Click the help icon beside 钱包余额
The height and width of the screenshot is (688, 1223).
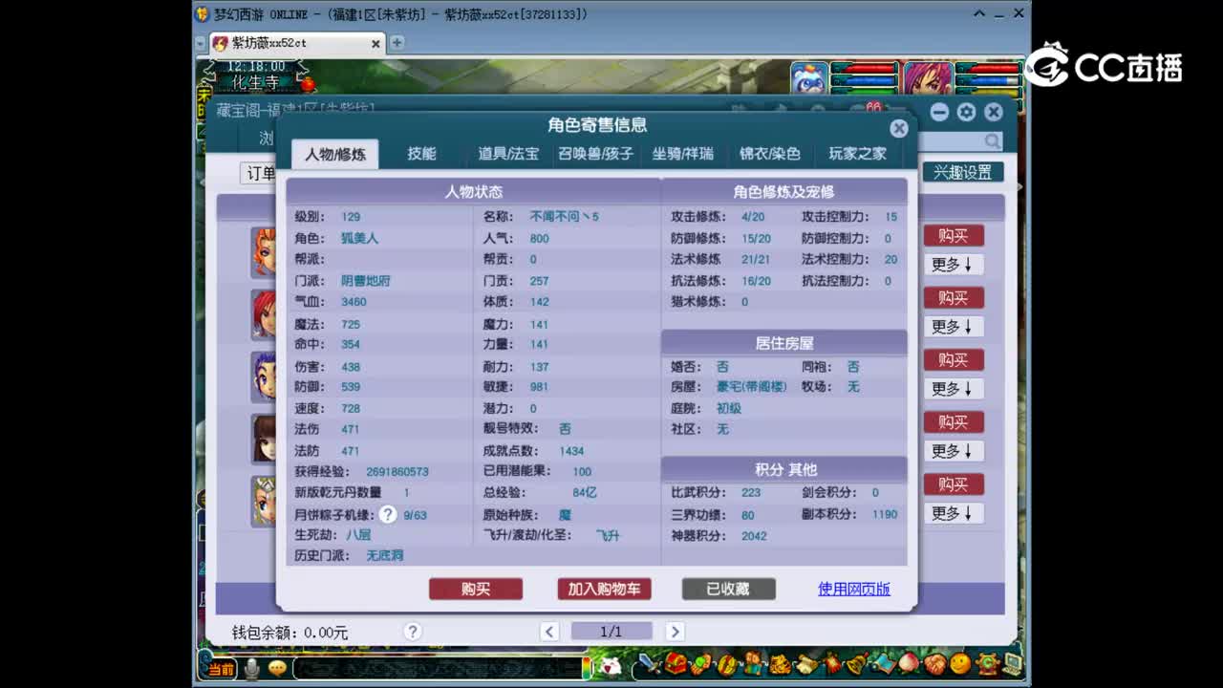click(412, 632)
